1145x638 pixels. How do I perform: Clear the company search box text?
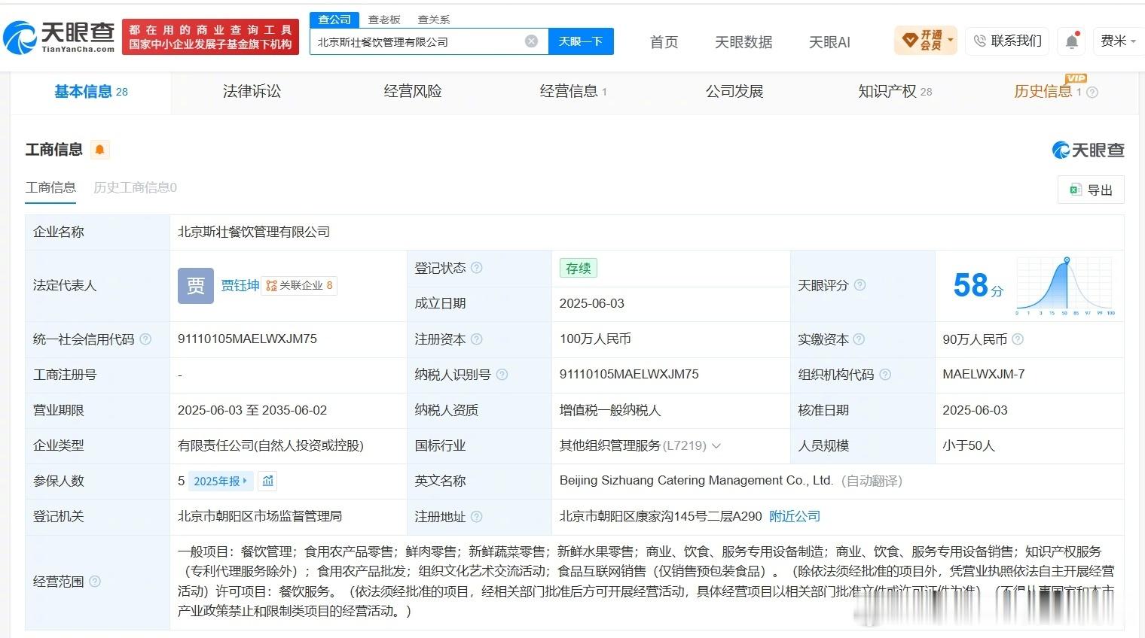click(x=531, y=41)
